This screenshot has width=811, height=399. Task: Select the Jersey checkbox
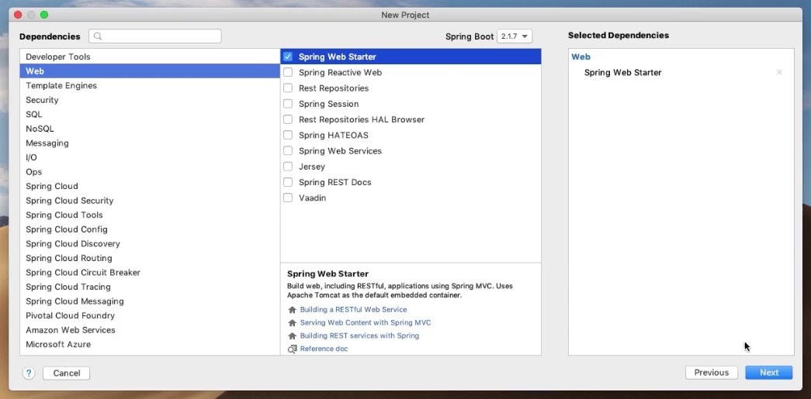click(288, 167)
